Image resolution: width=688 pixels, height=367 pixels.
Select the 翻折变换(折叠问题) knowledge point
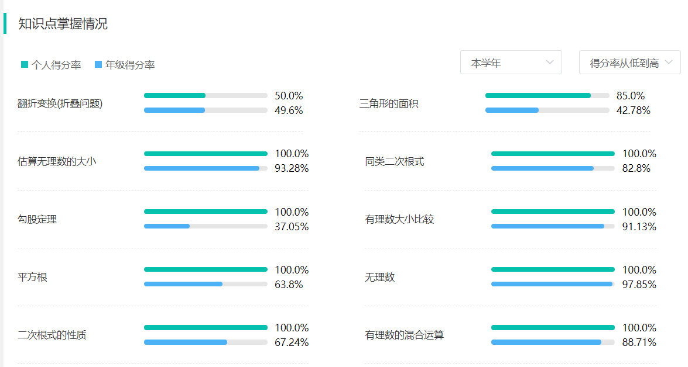[60, 103]
